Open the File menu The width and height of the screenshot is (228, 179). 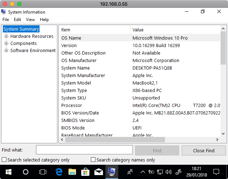(6, 20)
